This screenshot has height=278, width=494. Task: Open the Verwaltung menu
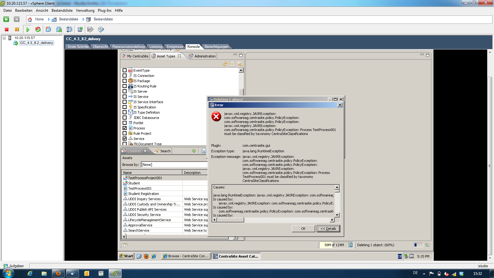tap(85, 11)
